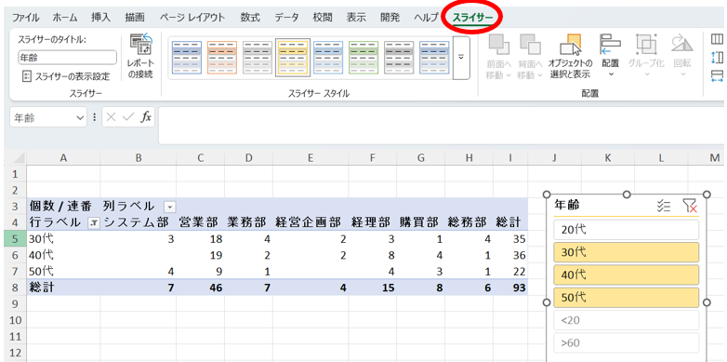This screenshot has width=727, height=362.
Task: Open slicer display settings (スライサーの表示設定)
Action: [67, 76]
